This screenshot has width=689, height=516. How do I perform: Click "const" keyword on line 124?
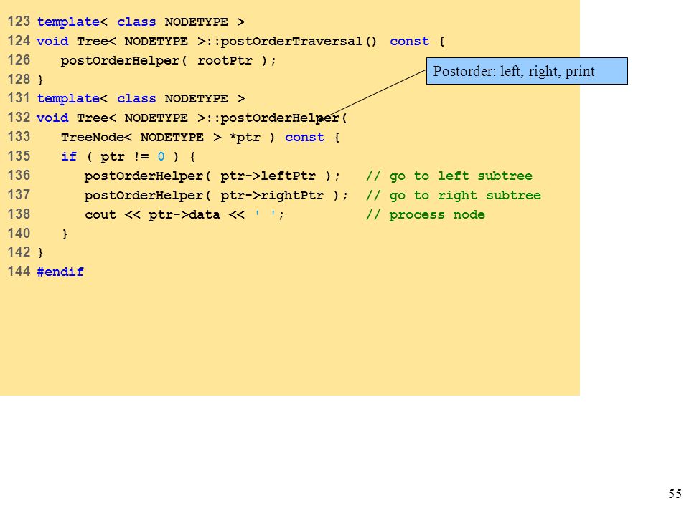coord(409,42)
